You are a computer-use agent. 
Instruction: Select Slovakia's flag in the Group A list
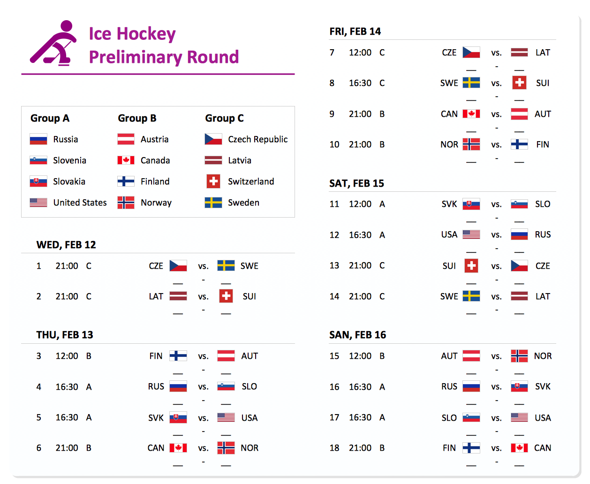(38, 181)
